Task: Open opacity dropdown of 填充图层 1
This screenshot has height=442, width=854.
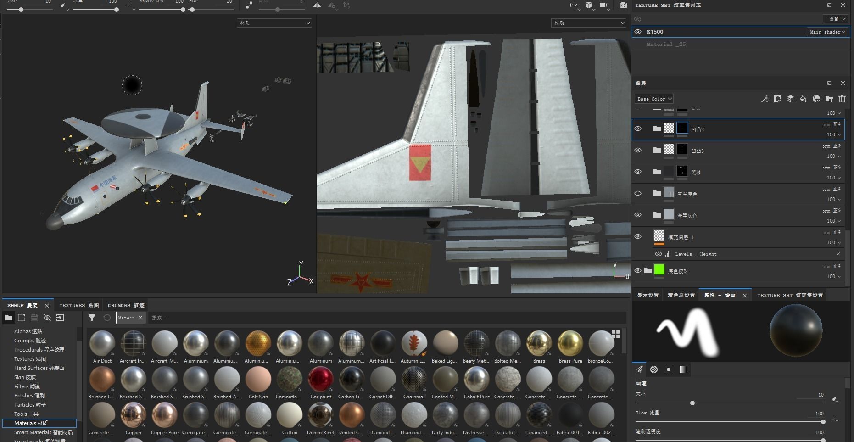Action: click(834, 242)
